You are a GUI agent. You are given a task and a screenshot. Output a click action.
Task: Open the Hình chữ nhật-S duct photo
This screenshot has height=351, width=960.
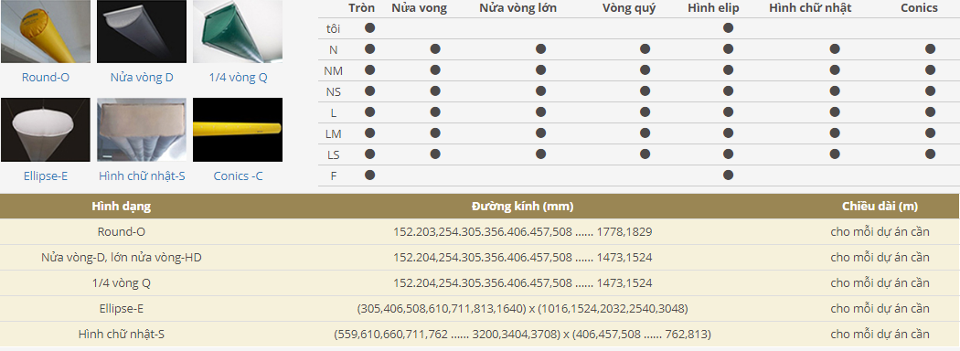point(142,129)
